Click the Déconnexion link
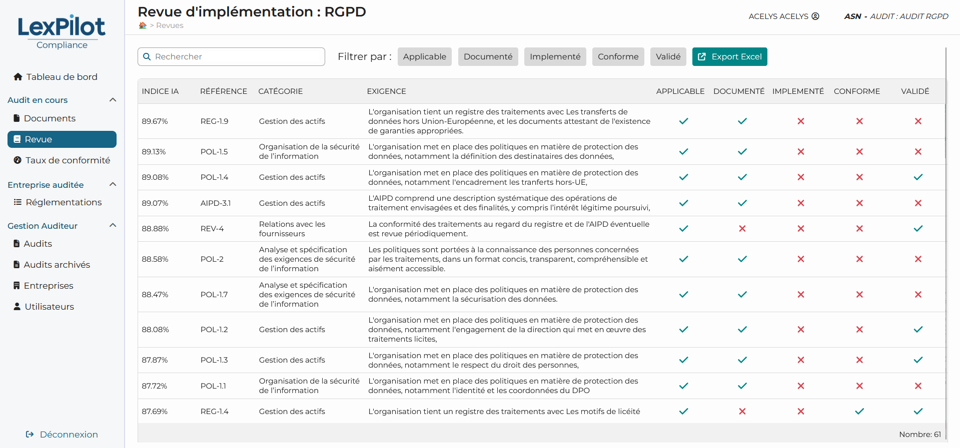 [62, 435]
